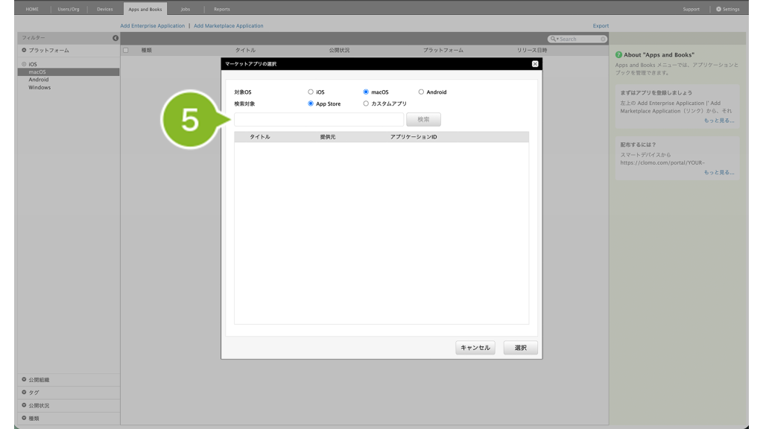Sort background table by タイトル column
The width and height of the screenshot is (763, 429).
[x=245, y=50]
